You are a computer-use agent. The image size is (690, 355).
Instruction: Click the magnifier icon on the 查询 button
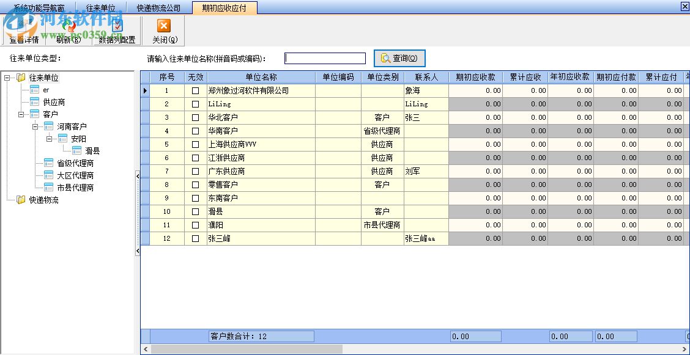(385, 58)
